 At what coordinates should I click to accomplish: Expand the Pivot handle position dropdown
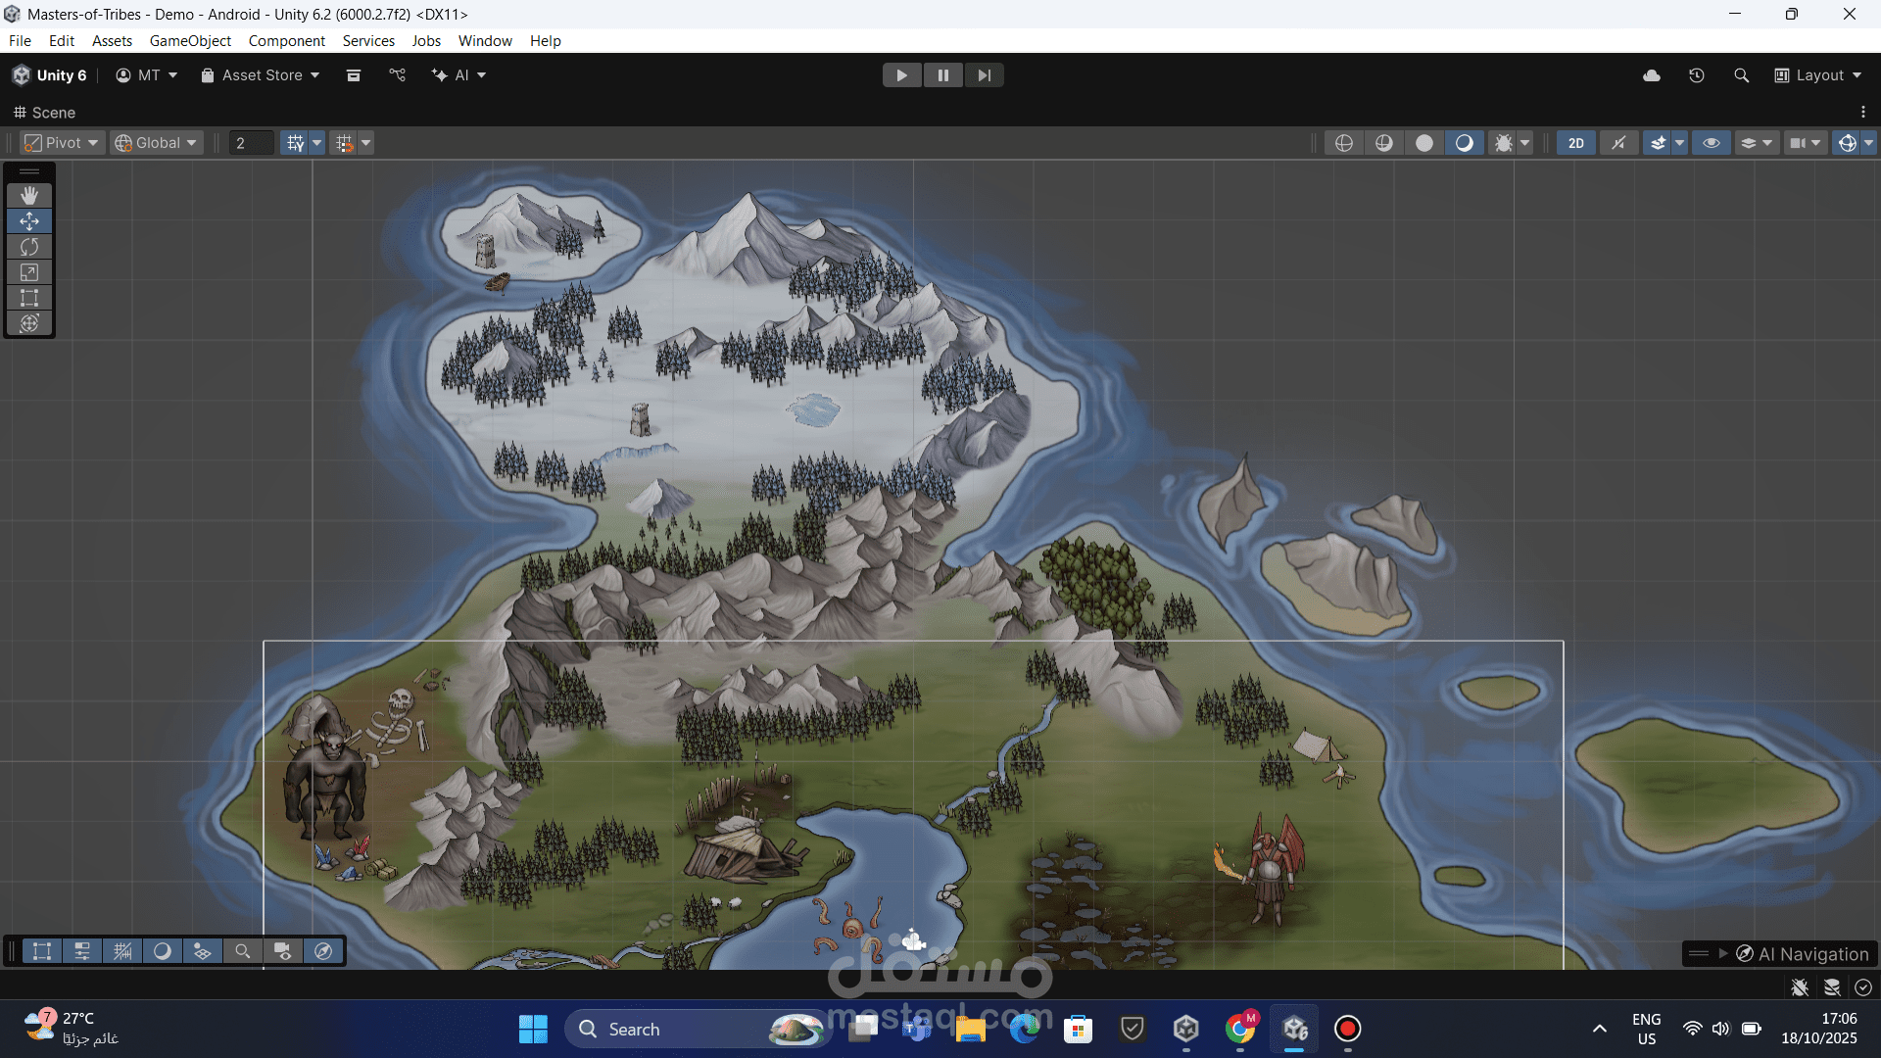tap(62, 143)
